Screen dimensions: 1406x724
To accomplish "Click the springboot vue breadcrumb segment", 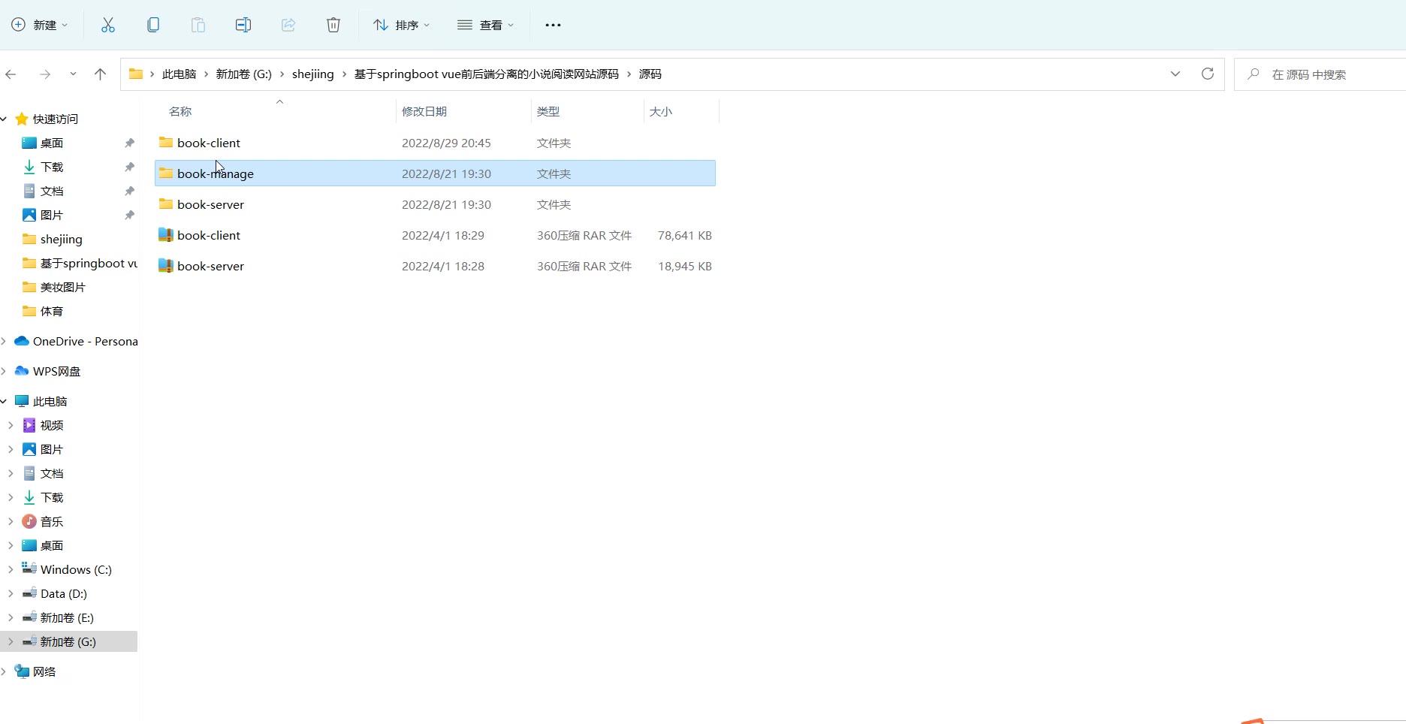I will tap(487, 74).
